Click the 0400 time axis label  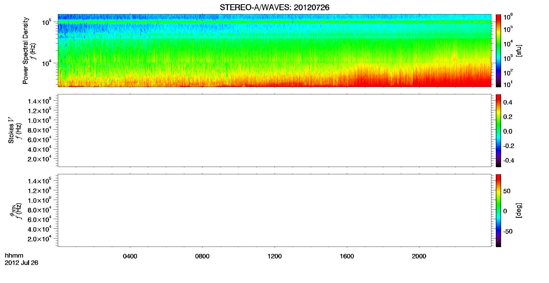coord(130,256)
